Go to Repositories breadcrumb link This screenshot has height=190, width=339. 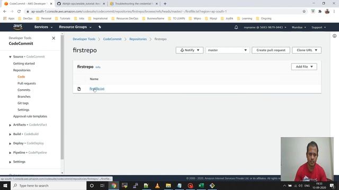pos(138,39)
